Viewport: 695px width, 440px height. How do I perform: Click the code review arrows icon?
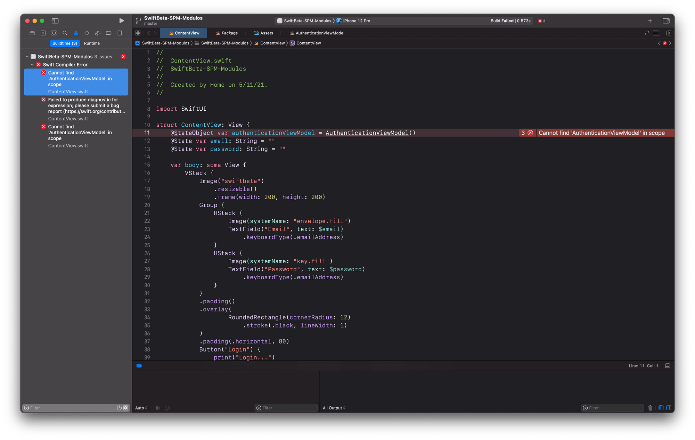647,33
